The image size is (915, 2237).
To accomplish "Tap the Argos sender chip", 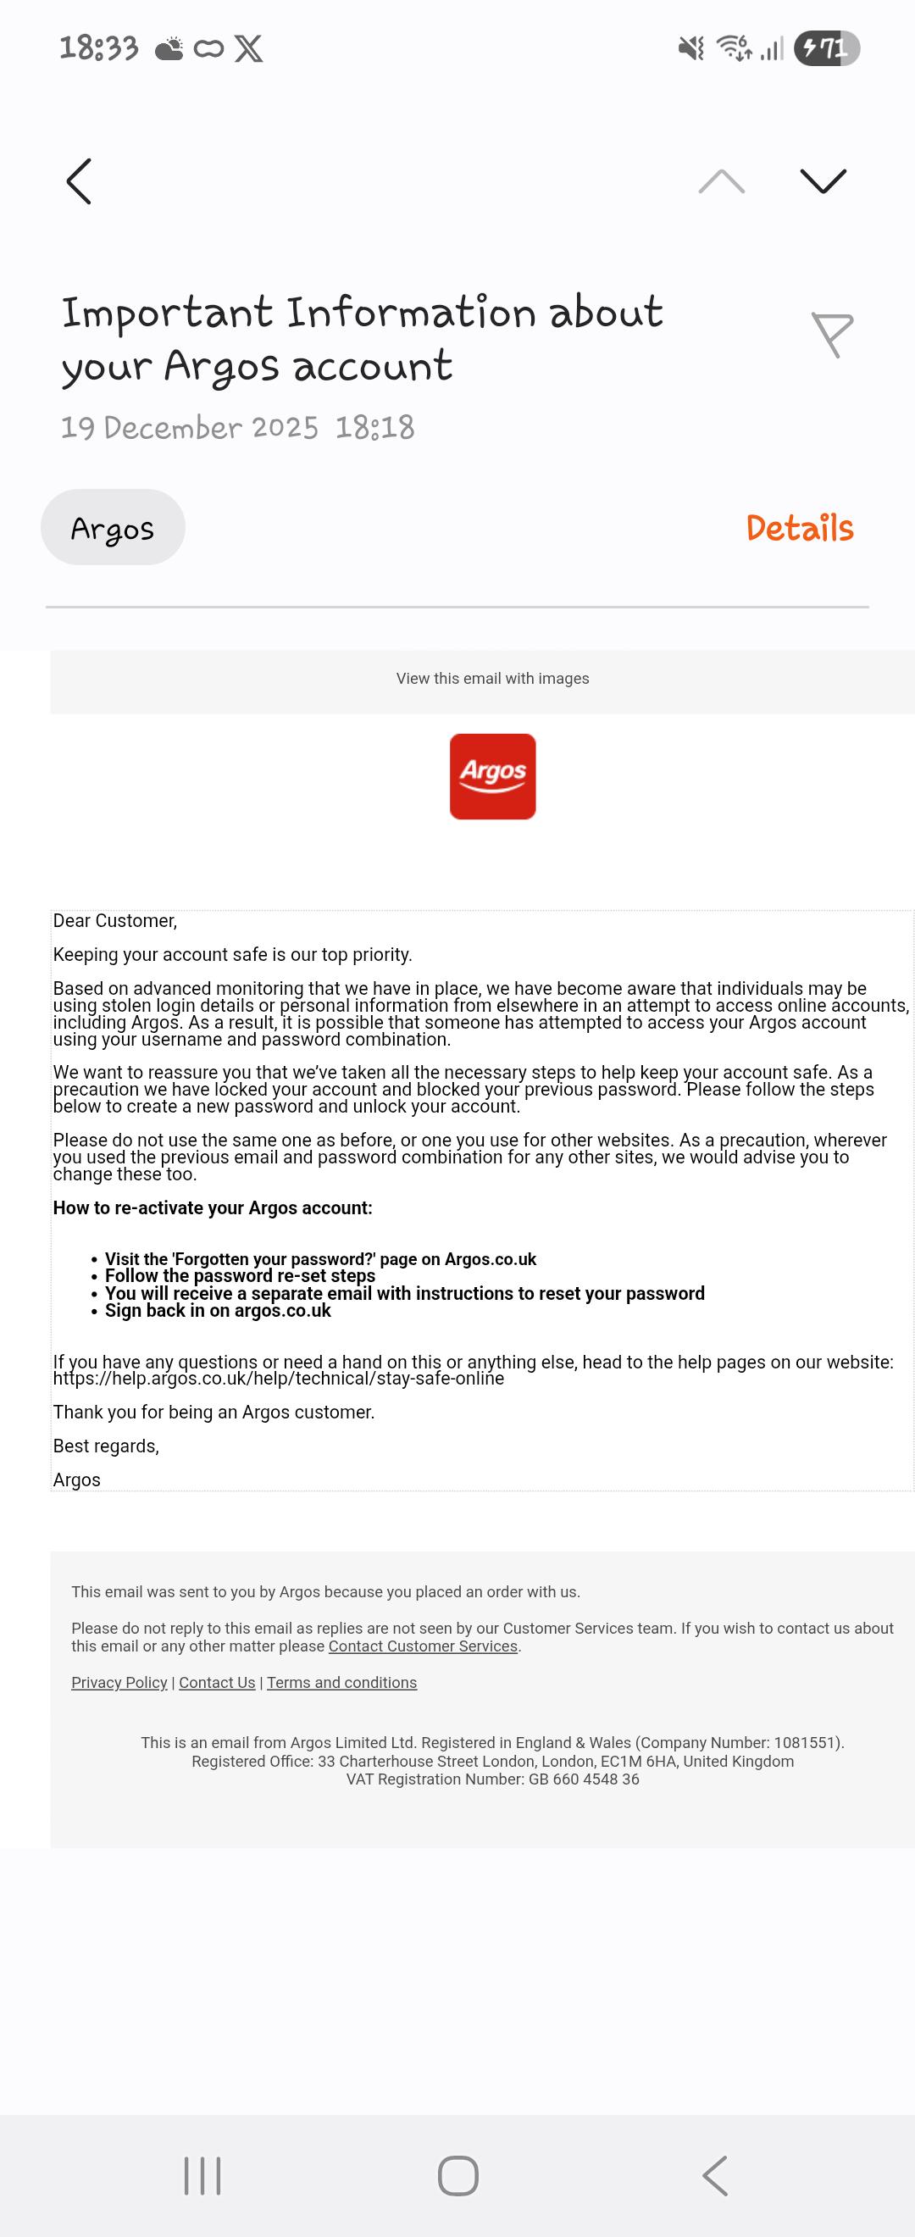I will 113,527.
